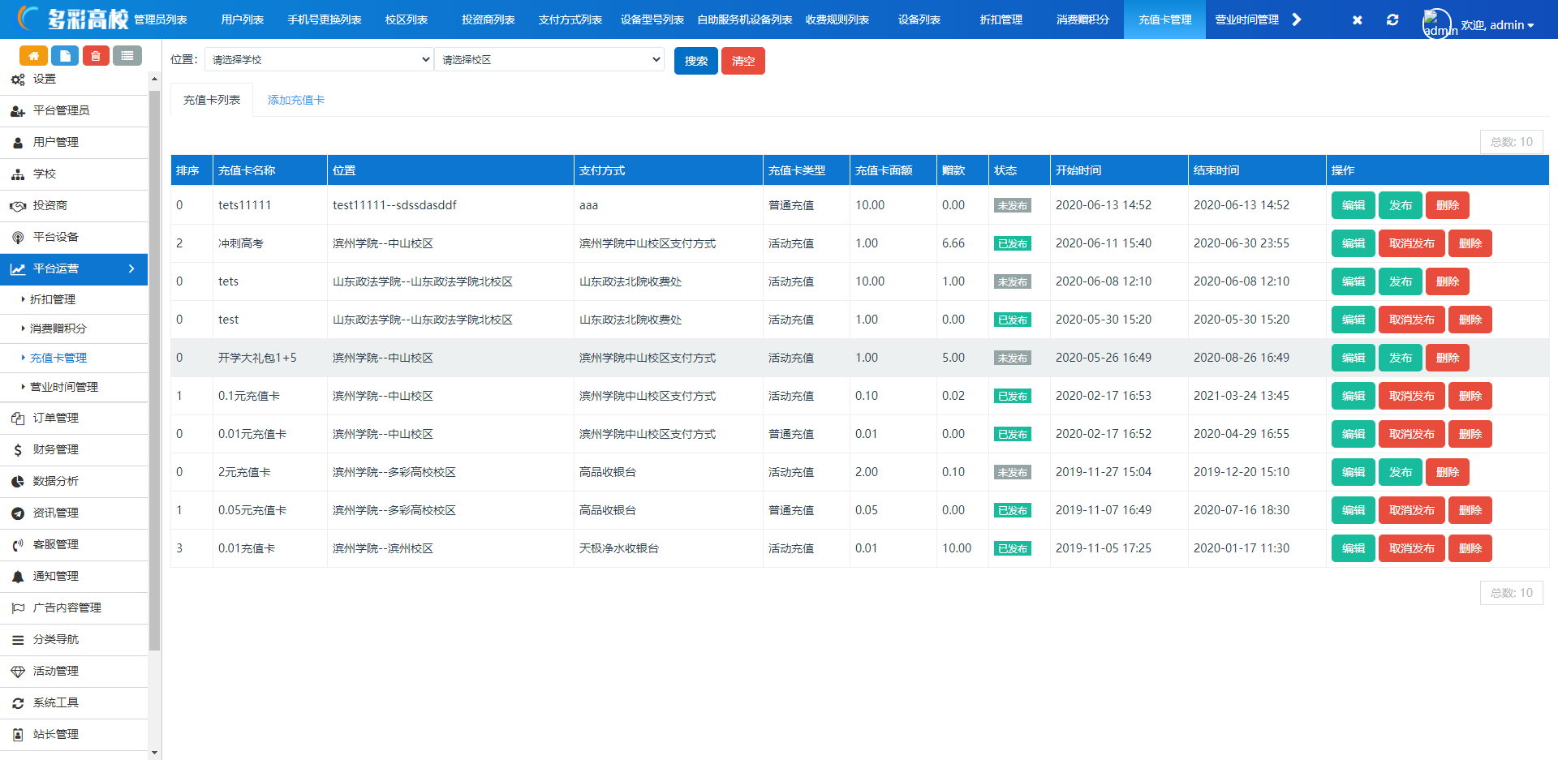1558x760 pixels.
Task: Click the red trash icon button
Action: pyautogui.click(x=96, y=56)
